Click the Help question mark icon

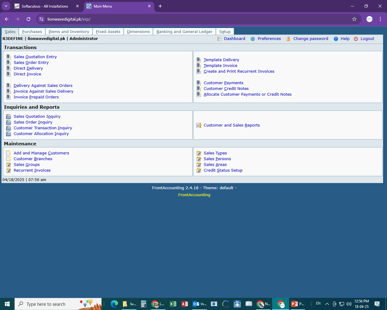(336, 39)
